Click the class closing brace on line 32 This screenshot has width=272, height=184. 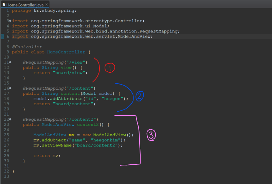[13, 171]
